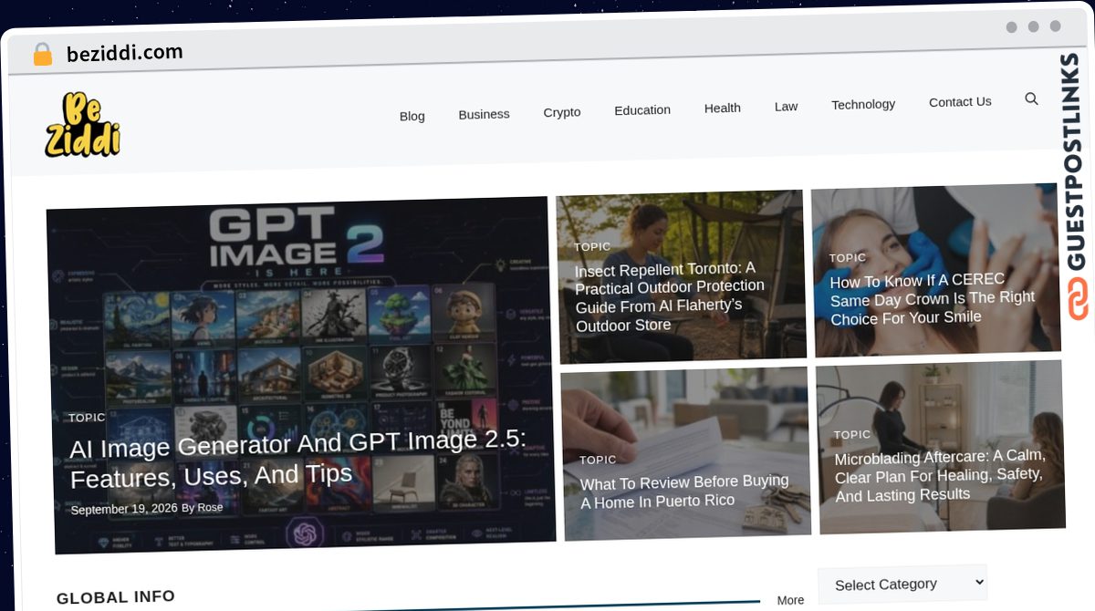Open the Blog menu item
Screen dimensions: 1095x611
point(412,116)
